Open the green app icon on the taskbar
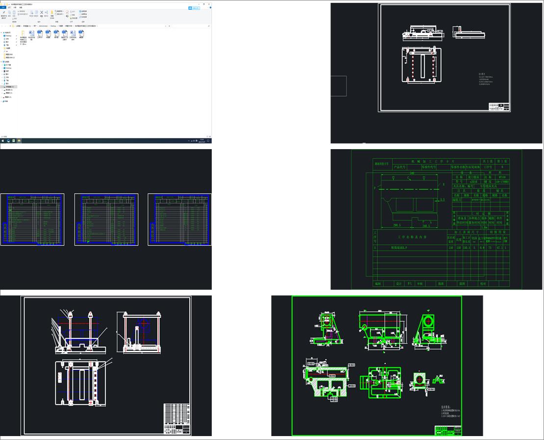 pyautogui.click(x=14, y=141)
